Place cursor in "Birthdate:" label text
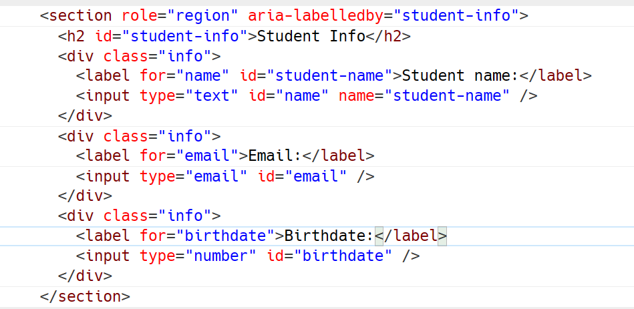The image size is (634, 309). point(329,236)
